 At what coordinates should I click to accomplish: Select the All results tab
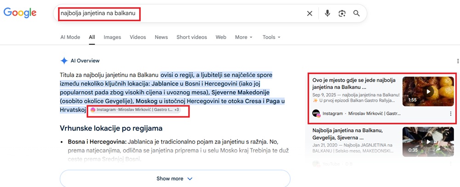tap(92, 37)
